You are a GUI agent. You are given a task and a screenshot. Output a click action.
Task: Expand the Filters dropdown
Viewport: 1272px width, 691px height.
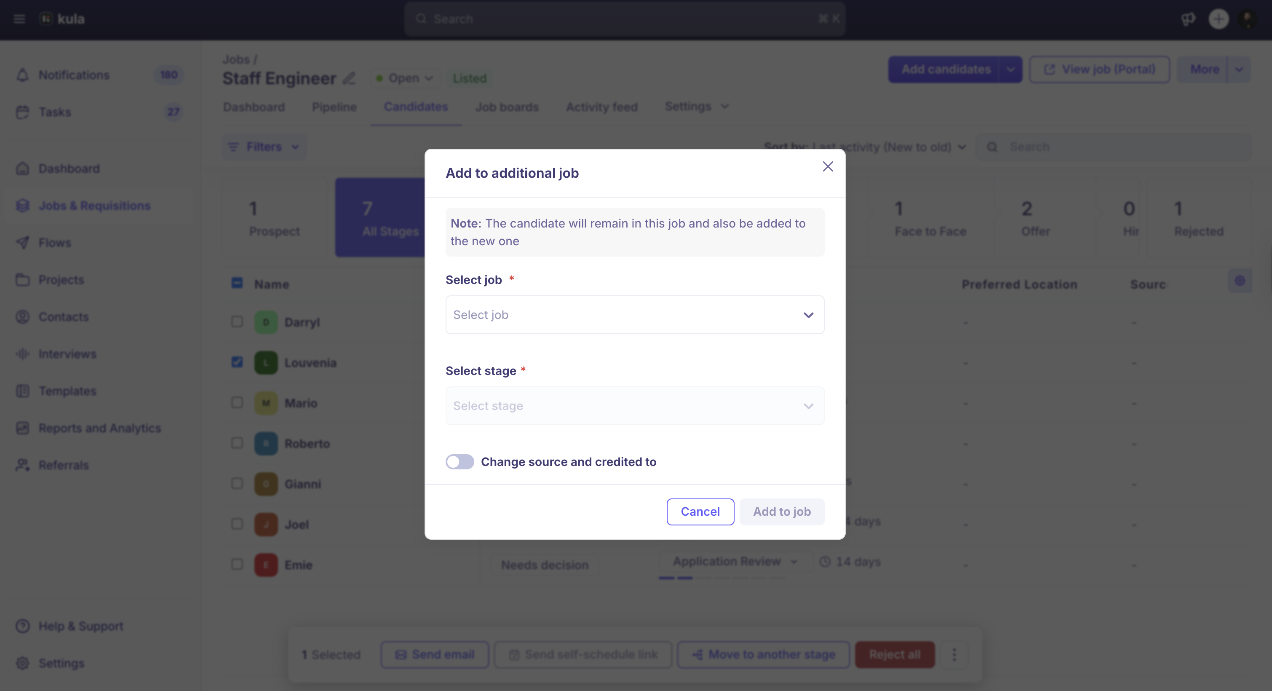tap(264, 147)
